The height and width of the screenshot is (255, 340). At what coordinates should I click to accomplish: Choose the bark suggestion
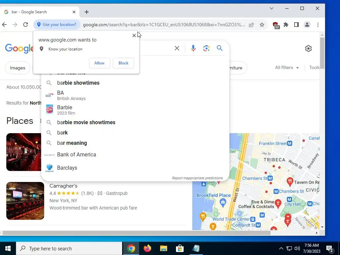pos(135,133)
